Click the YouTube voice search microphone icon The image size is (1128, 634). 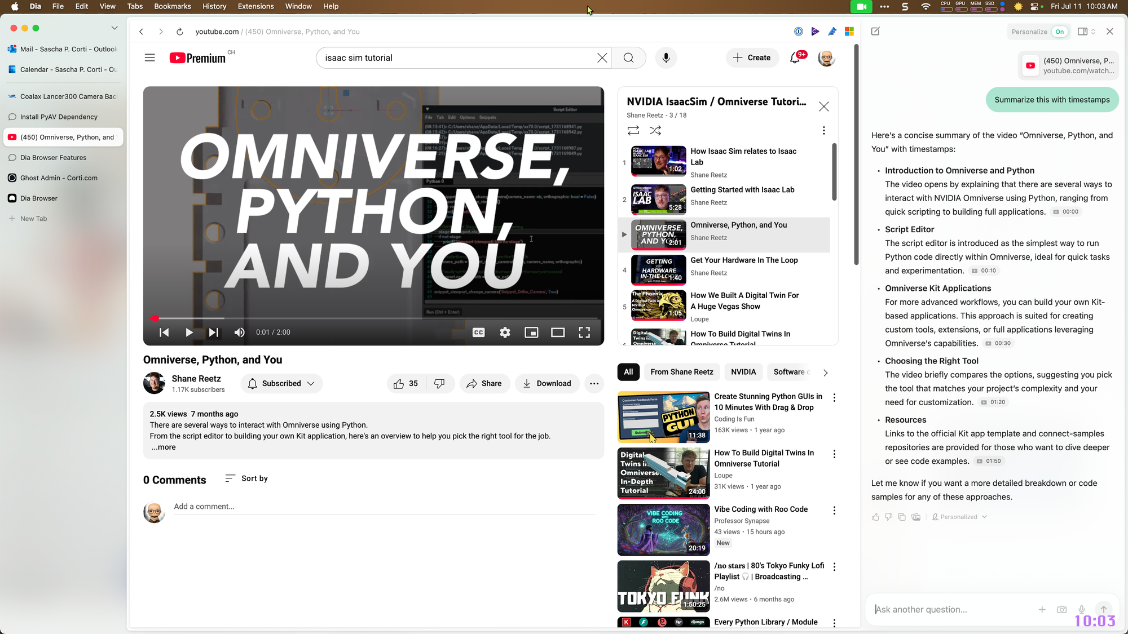(666, 57)
